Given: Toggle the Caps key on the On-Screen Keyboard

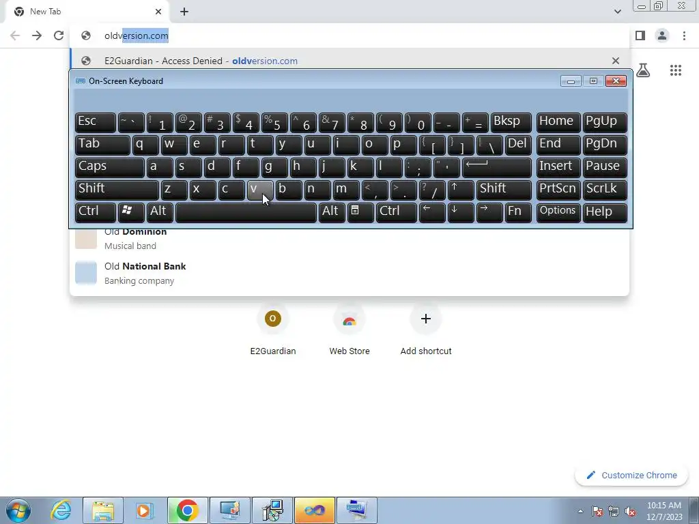Looking at the screenshot, I should [110, 167].
